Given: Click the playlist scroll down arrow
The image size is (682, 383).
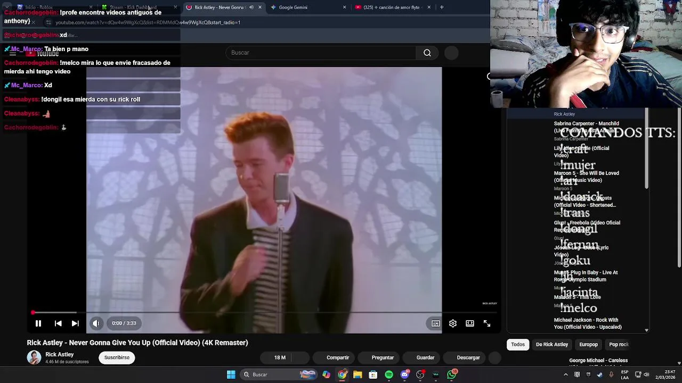Looking at the screenshot, I should tap(646, 330).
